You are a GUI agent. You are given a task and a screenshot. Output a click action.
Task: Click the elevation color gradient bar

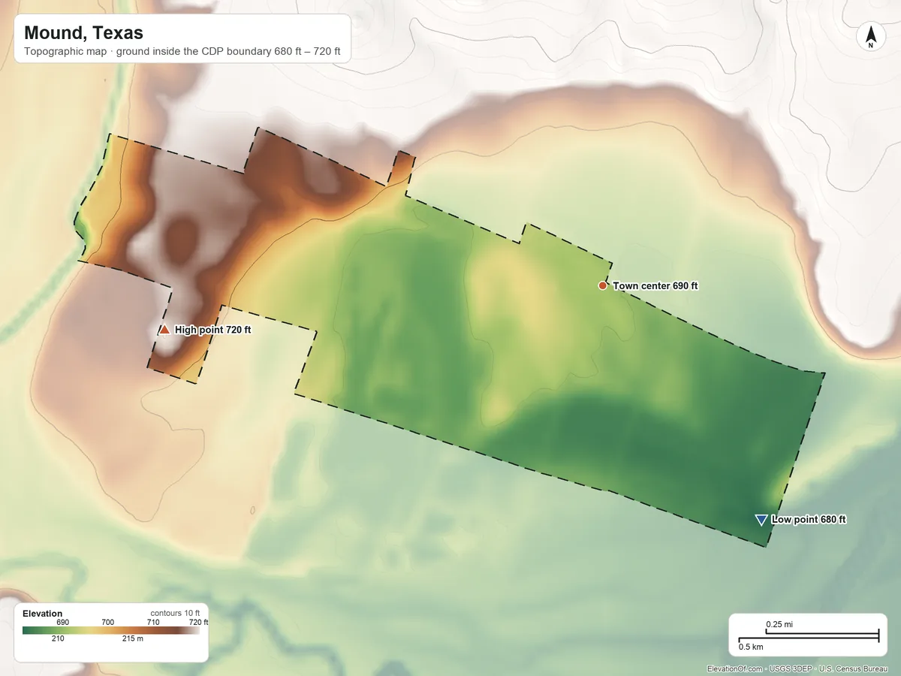point(111,630)
